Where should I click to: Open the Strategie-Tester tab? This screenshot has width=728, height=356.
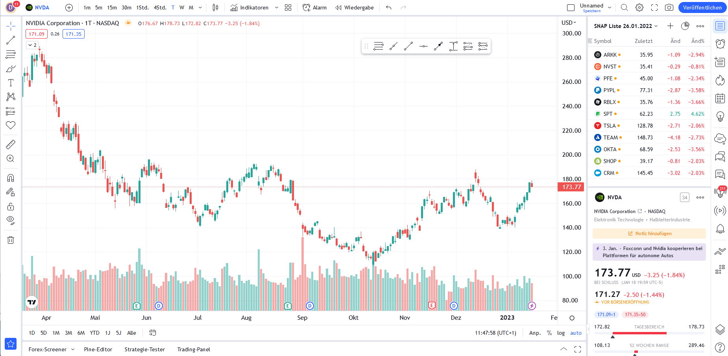click(144, 349)
